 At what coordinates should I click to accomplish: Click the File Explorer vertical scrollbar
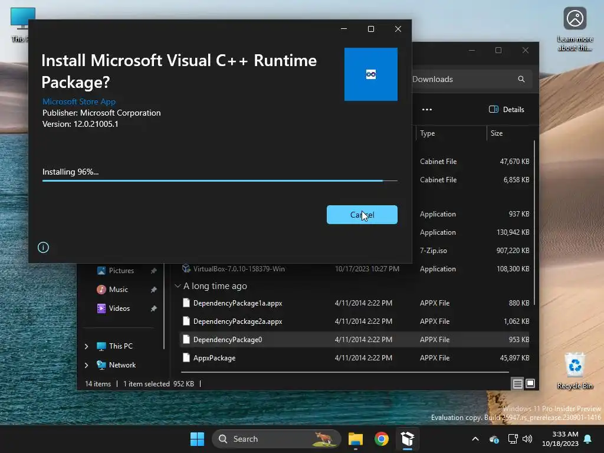[534, 224]
